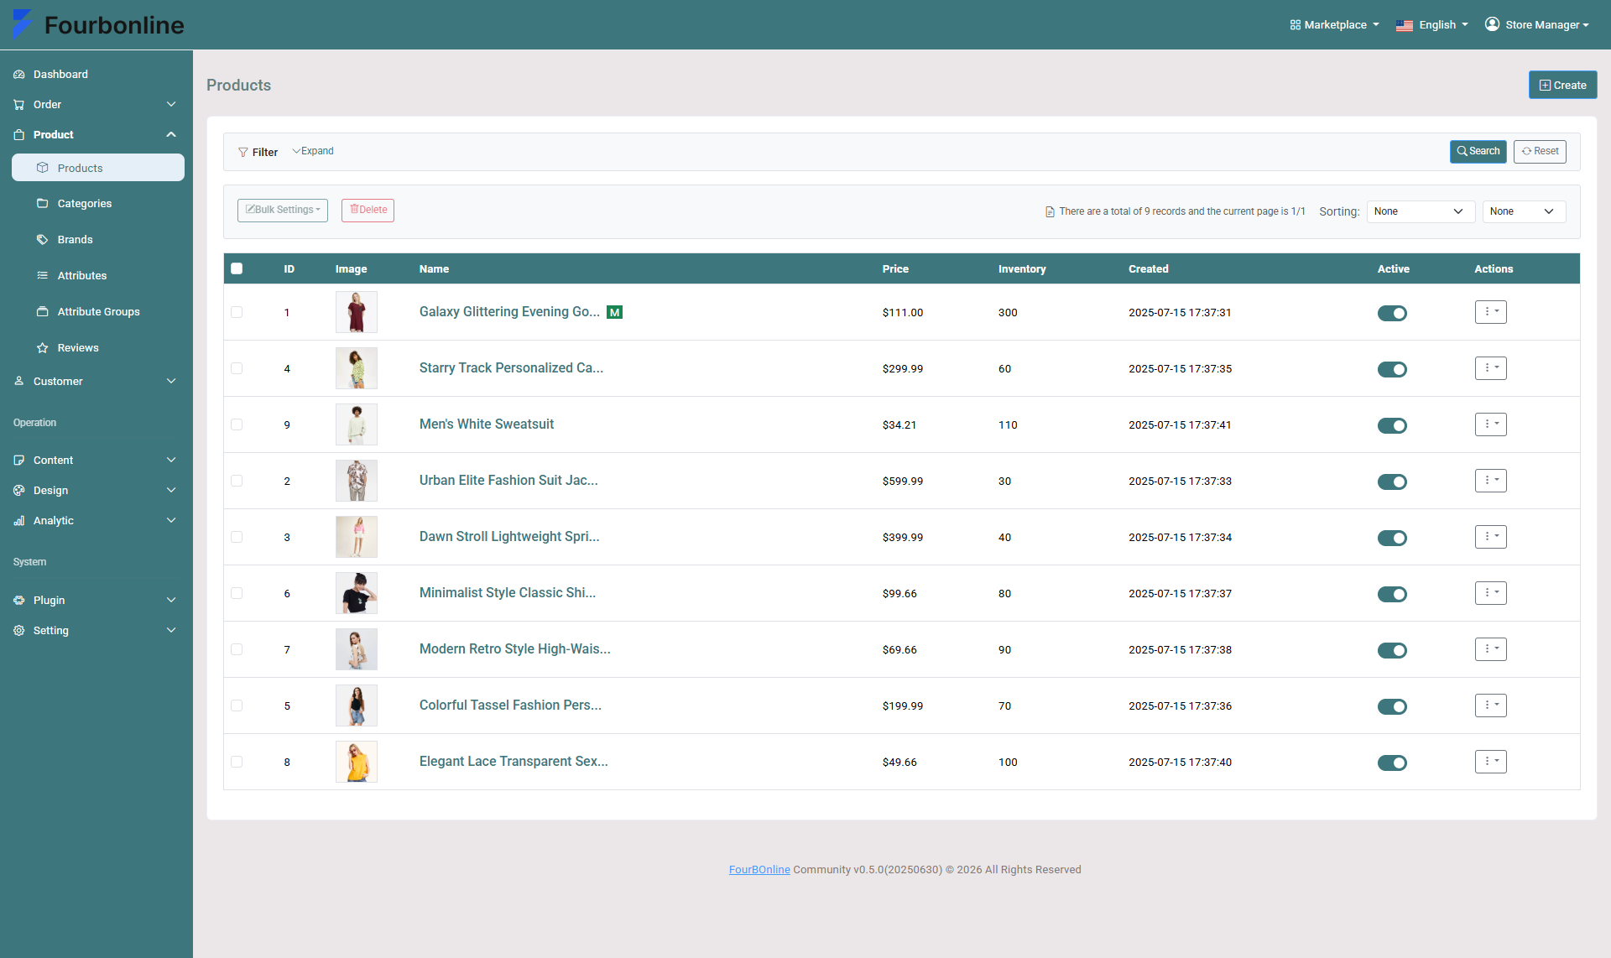Open actions menu for Men's White Sweatsuit

click(x=1490, y=424)
